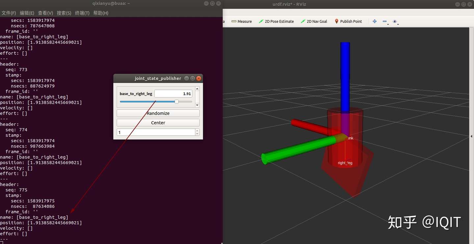Click the base_to_right_leg slider handle
This screenshot has width=474, height=244.
(177, 102)
